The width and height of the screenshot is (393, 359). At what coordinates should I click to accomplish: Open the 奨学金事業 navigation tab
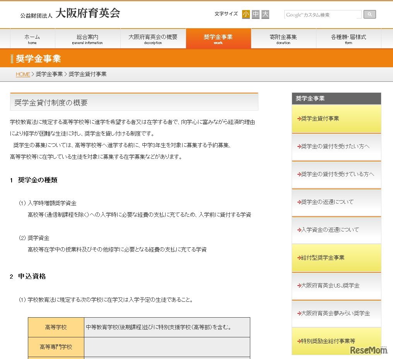[219, 38]
